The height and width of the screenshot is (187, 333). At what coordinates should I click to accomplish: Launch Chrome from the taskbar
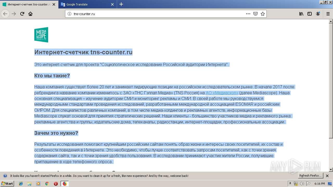click(47, 184)
